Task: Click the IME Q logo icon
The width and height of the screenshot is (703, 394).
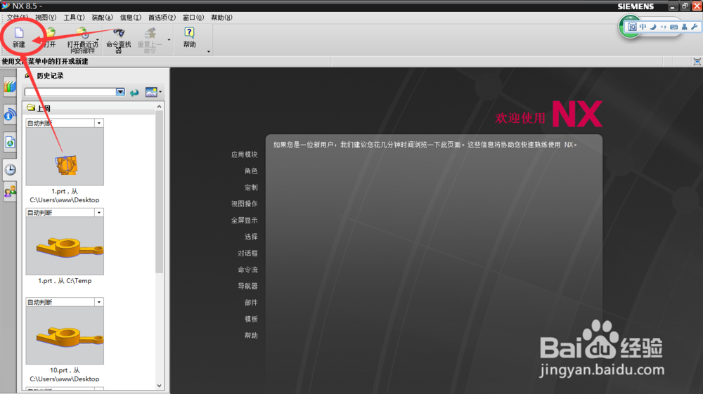Action: [632, 27]
